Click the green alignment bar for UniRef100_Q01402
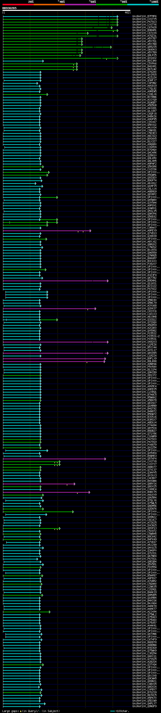Screen dimensions: 161x713 coord(61,58)
